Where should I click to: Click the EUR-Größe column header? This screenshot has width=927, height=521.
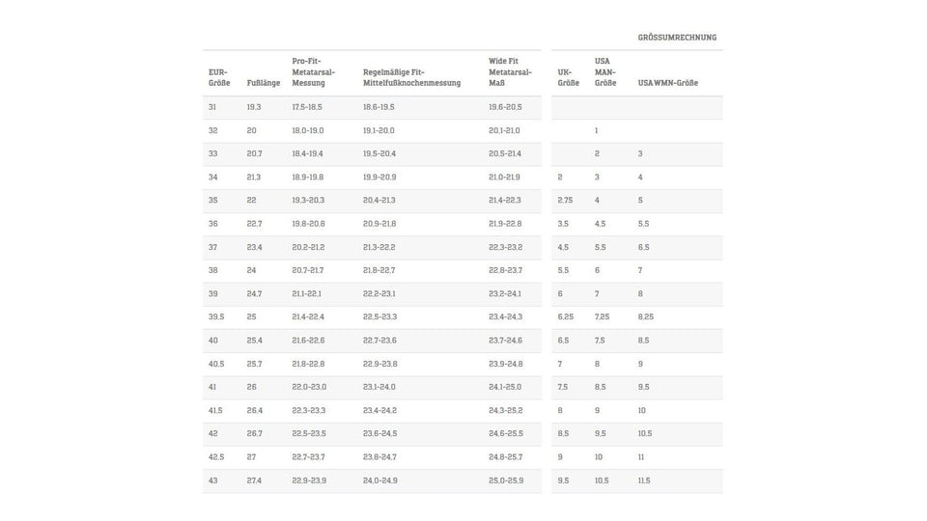[218, 77]
